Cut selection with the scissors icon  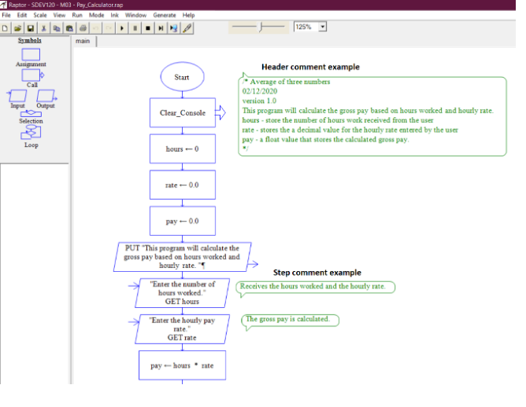click(x=43, y=28)
